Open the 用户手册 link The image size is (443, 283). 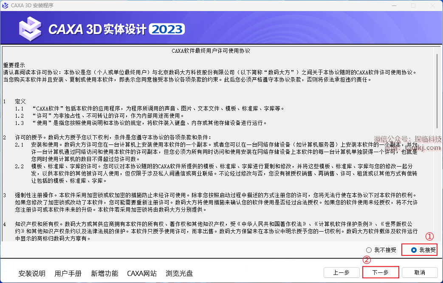pyautogui.click(x=68, y=273)
